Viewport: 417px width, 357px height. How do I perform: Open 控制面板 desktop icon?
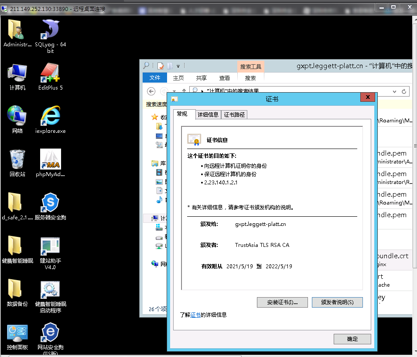coord(17,333)
